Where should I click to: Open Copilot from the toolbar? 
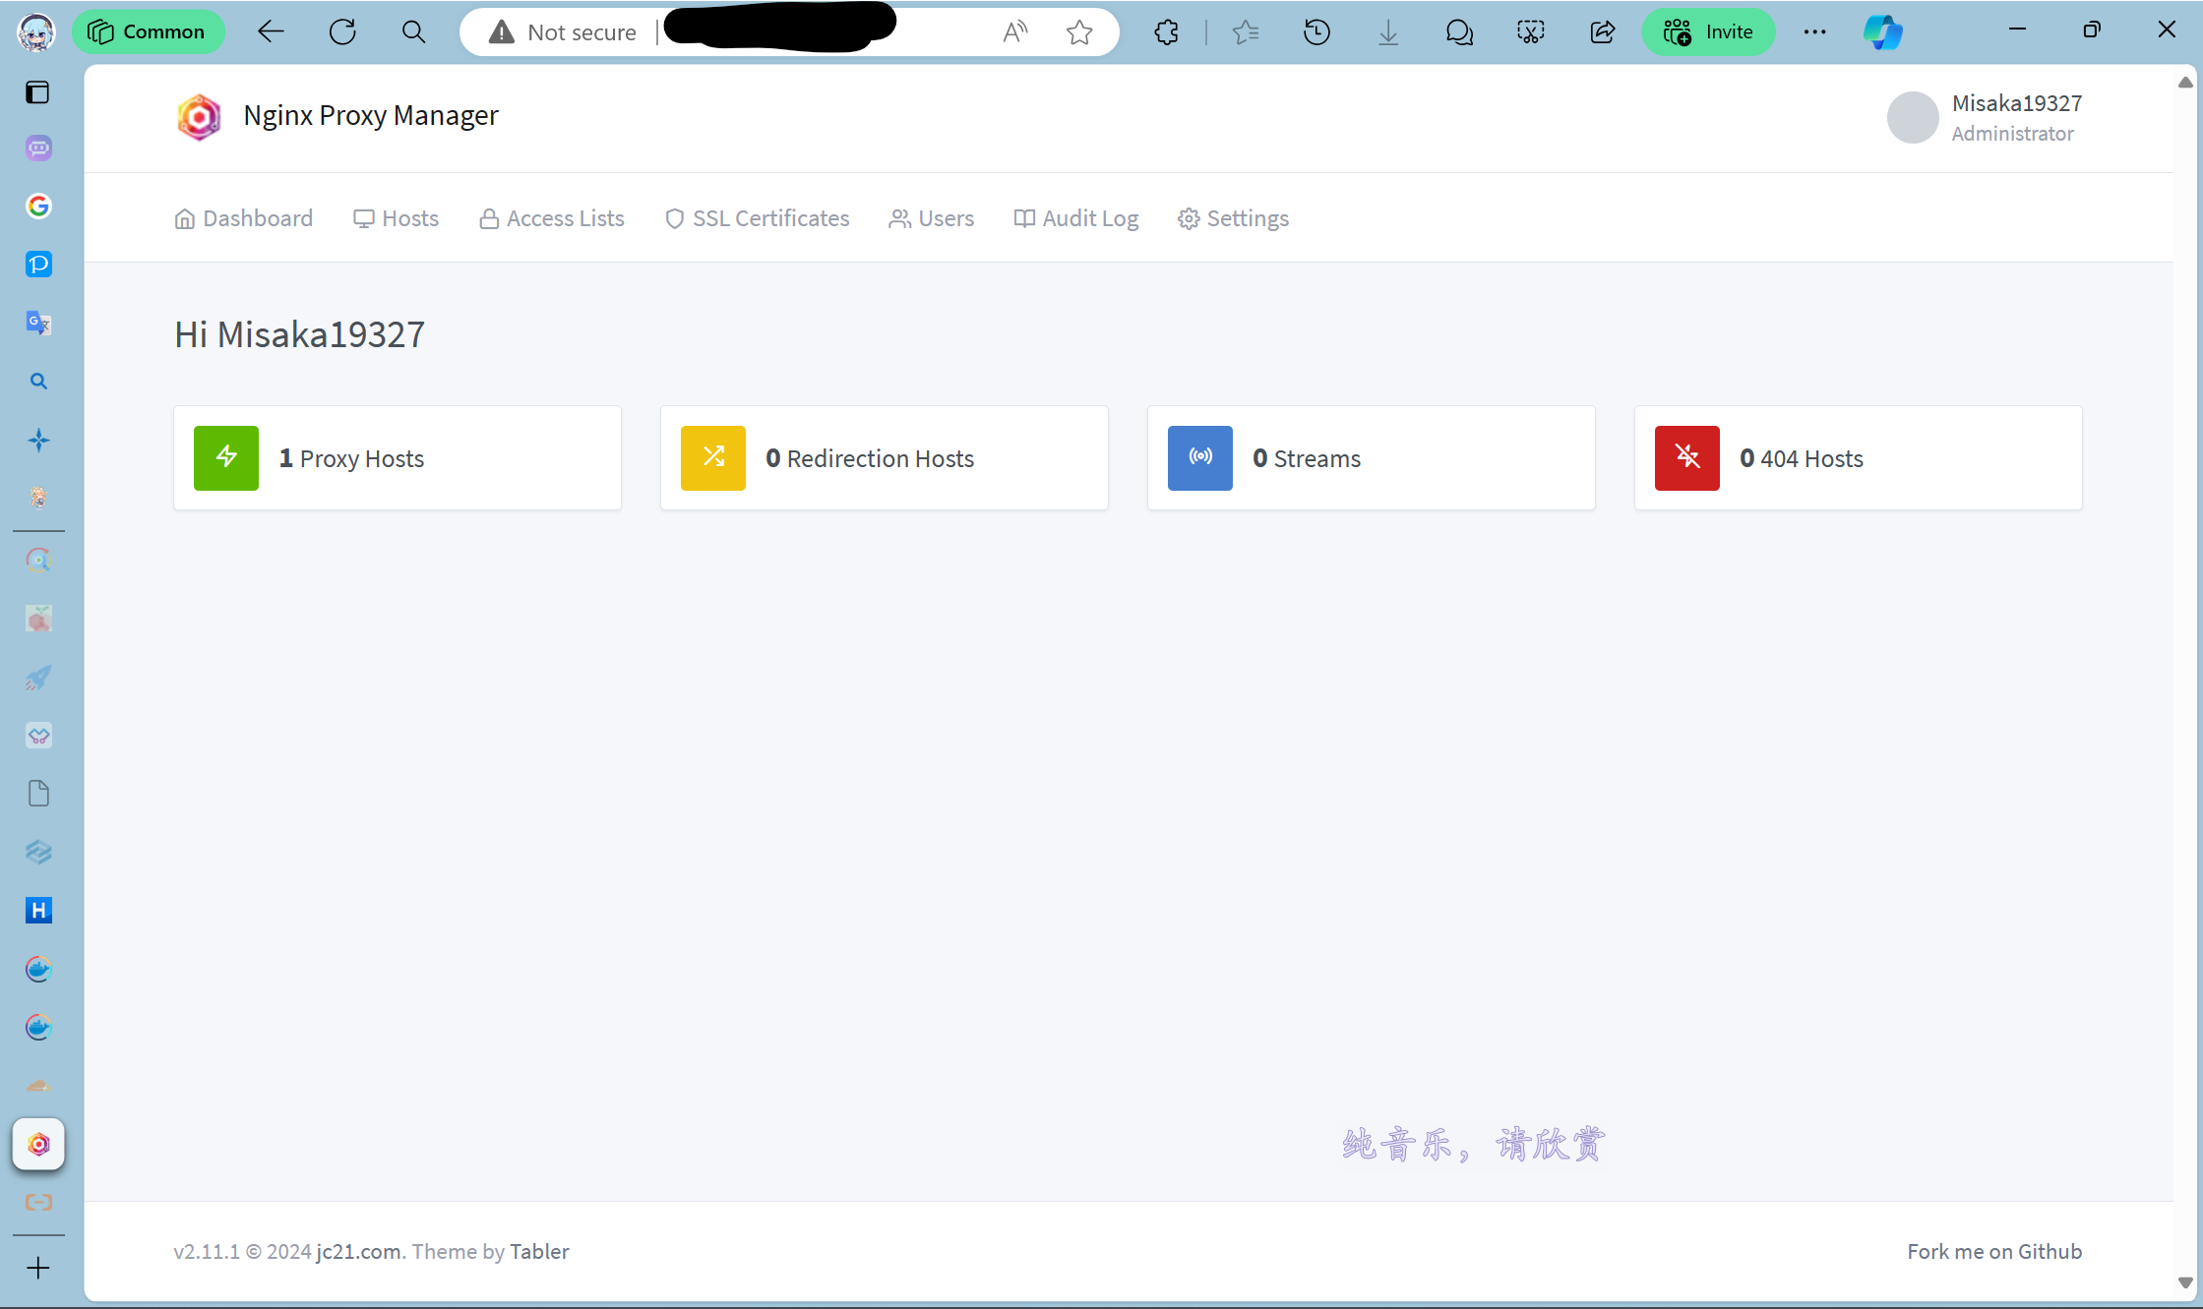1883,32
